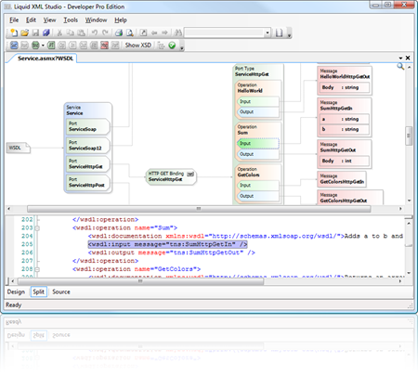
Task: Click the green PT port type toolbar icon
Action: (x=51, y=45)
